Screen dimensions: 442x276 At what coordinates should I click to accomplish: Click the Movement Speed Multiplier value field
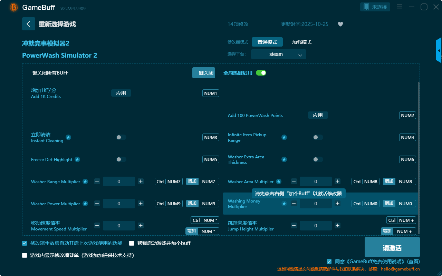pyautogui.click(x=119, y=226)
